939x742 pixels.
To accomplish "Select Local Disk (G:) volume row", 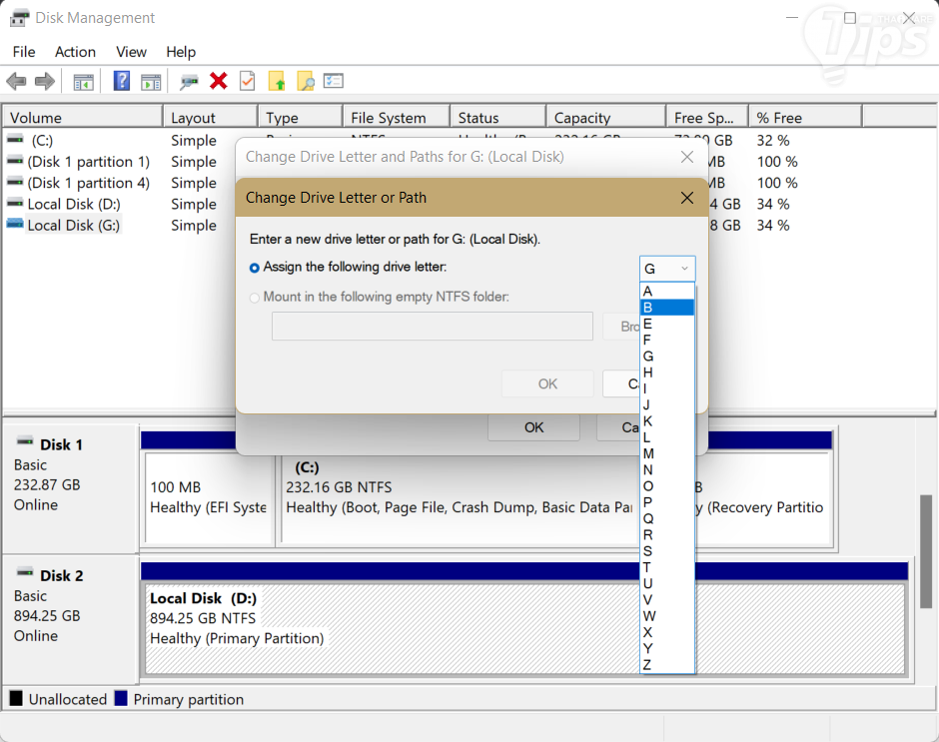I will [74, 225].
